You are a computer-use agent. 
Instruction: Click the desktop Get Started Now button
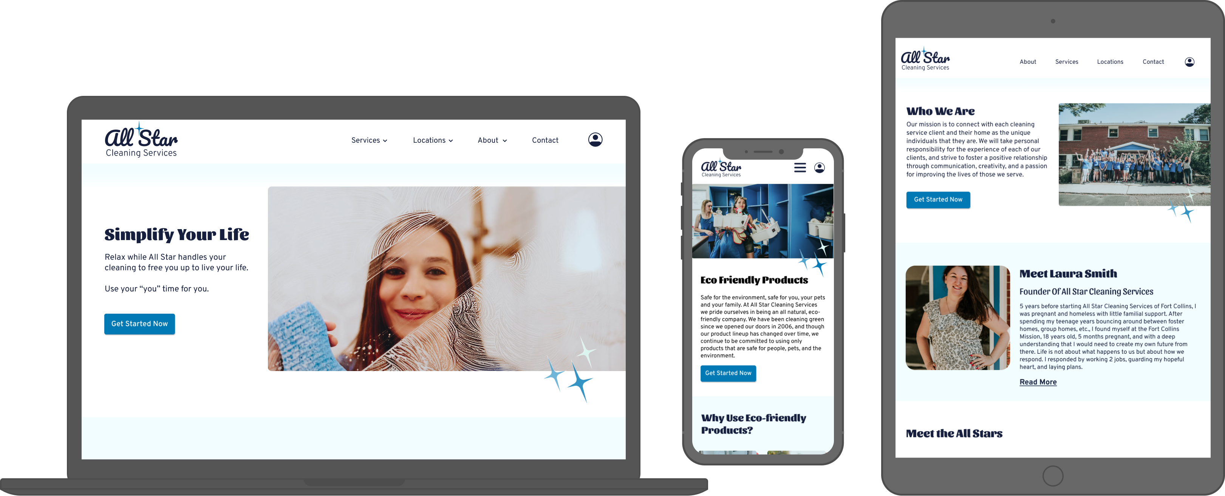[141, 323]
